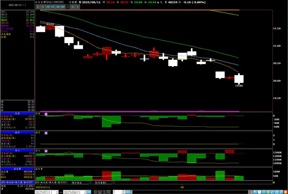Select the weekly (週) timeframe button
The height and width of the screenshot is (194, 288).
[x=73, y=7]
